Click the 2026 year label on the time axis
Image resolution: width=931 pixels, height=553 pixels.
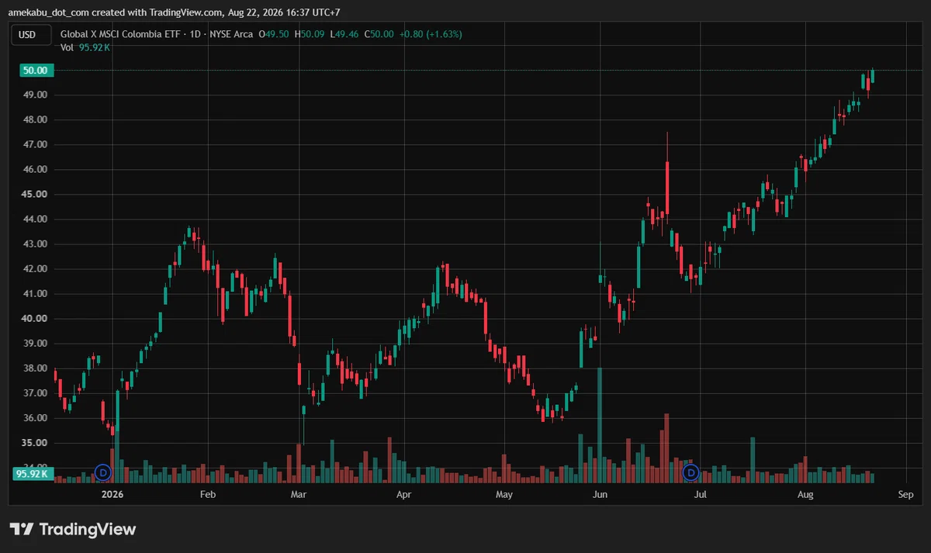coord(112,494)
